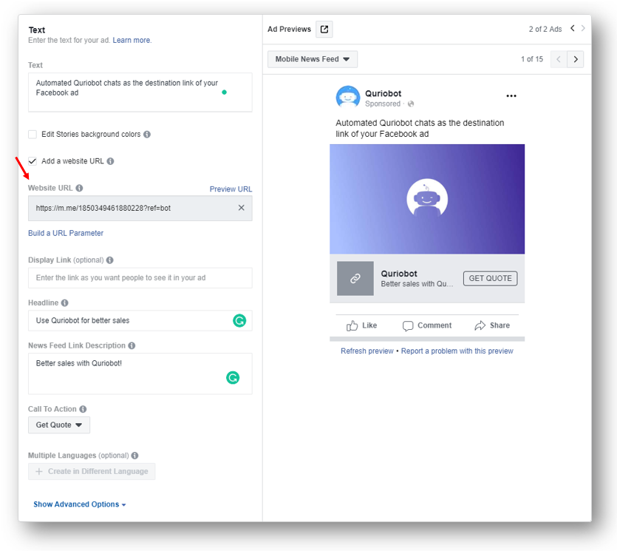Click Comment on the ad preview
The width and height of the screenshot is (617, 551).
(427, 325)
